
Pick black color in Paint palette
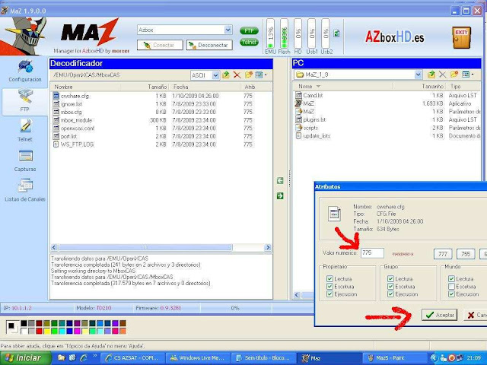(x=24, y=323)
